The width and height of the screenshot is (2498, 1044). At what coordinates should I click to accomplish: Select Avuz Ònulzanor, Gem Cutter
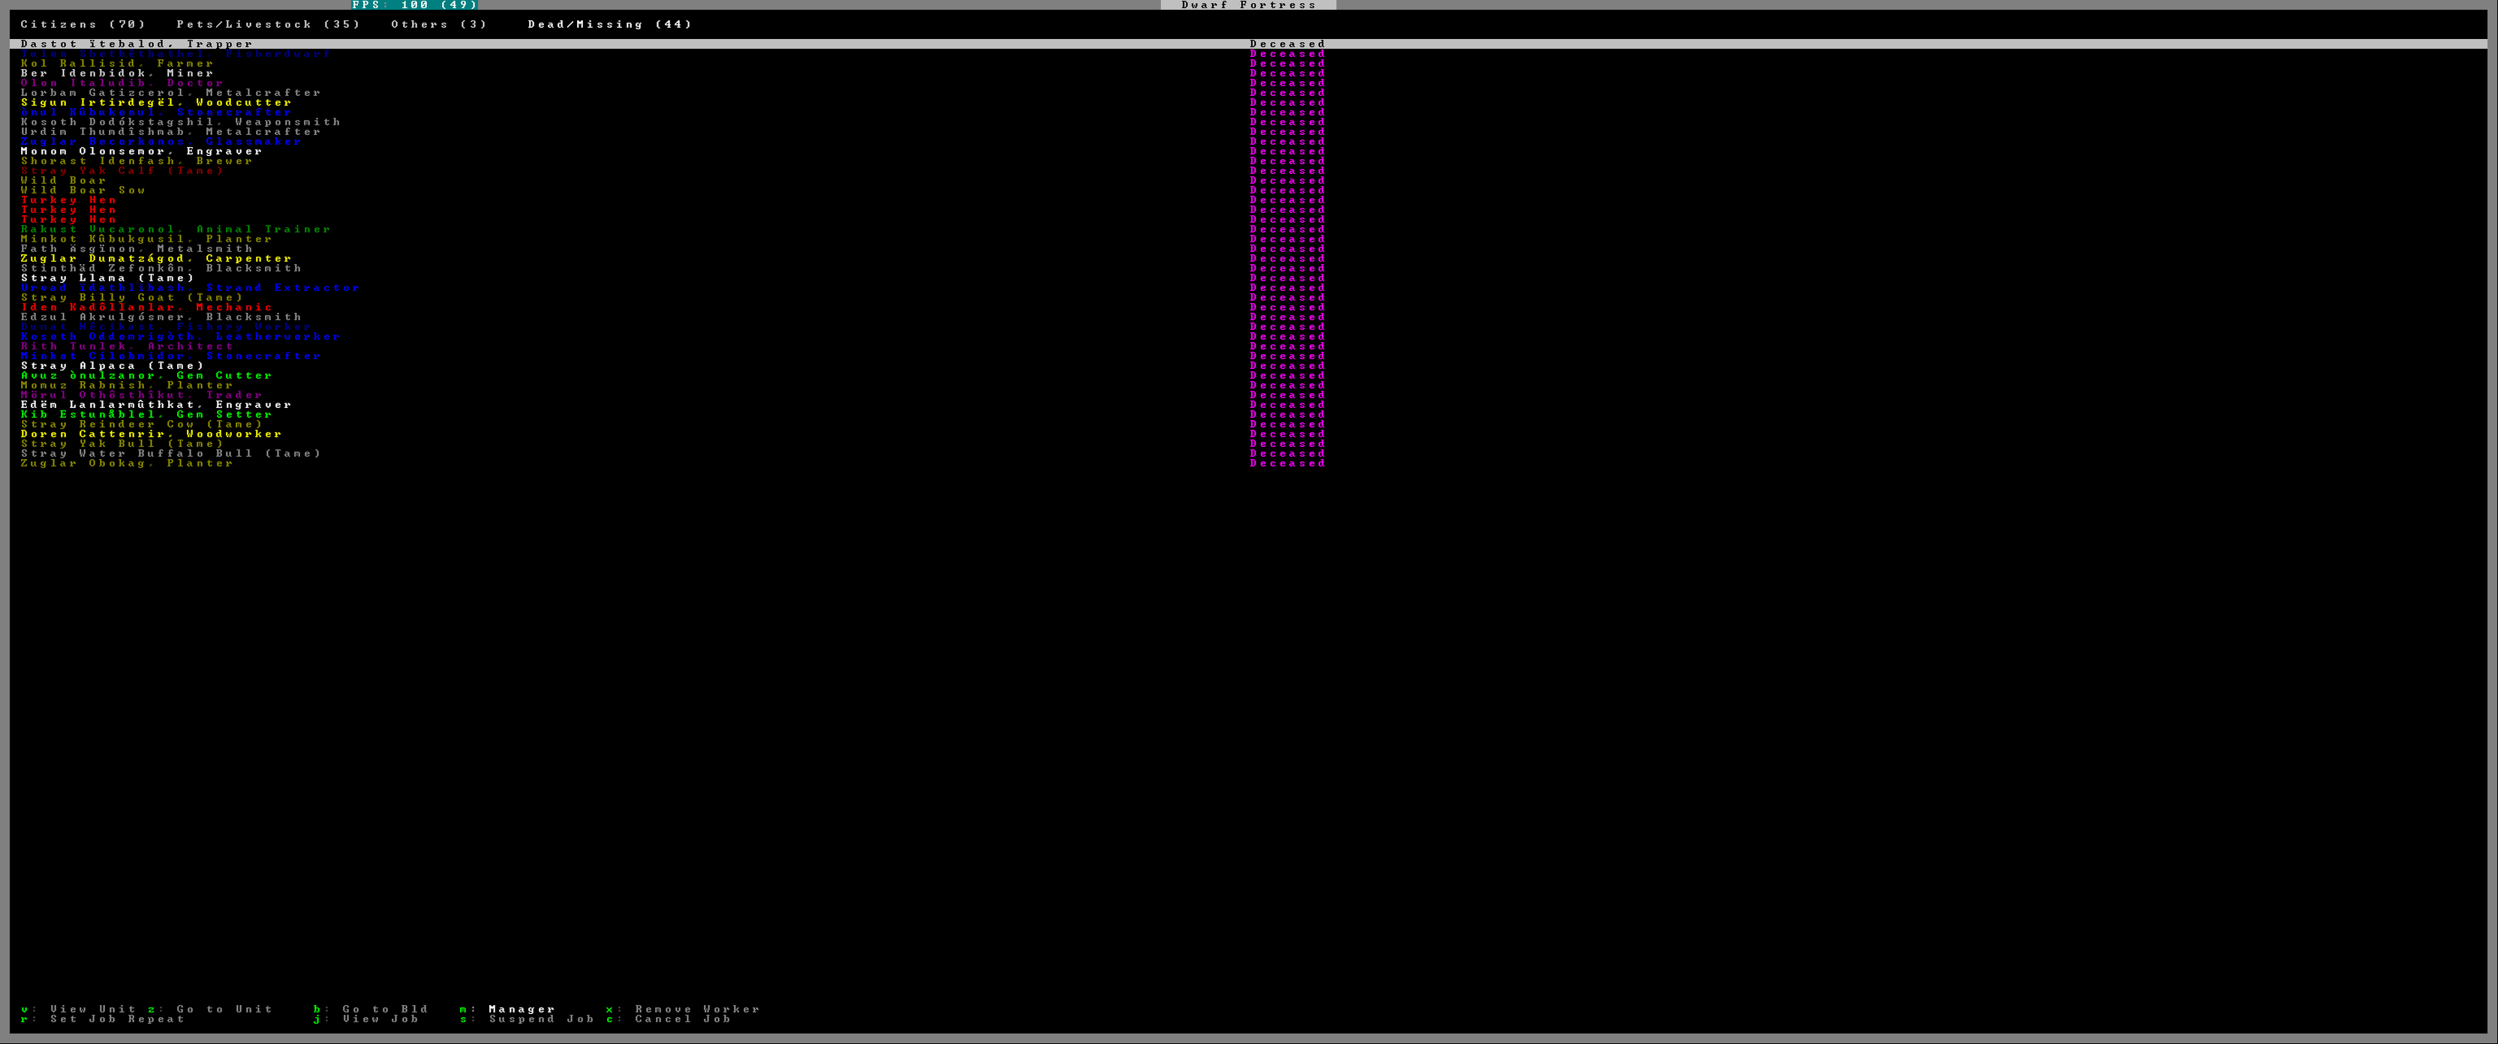(x=146, y=375)
